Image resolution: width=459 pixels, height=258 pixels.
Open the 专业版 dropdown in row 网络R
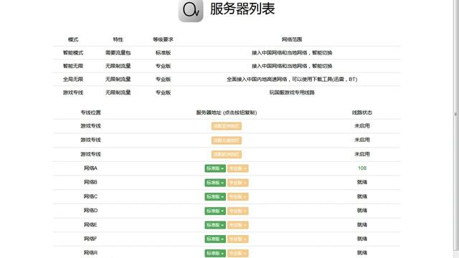pos(237,253)
